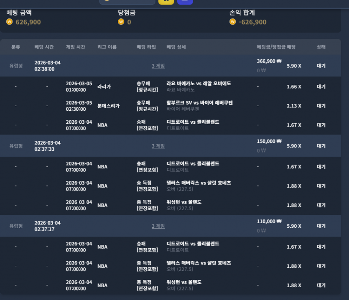349x300 pixels.
Task: Click the 상태 column header
Action: [x=321, y=47]
